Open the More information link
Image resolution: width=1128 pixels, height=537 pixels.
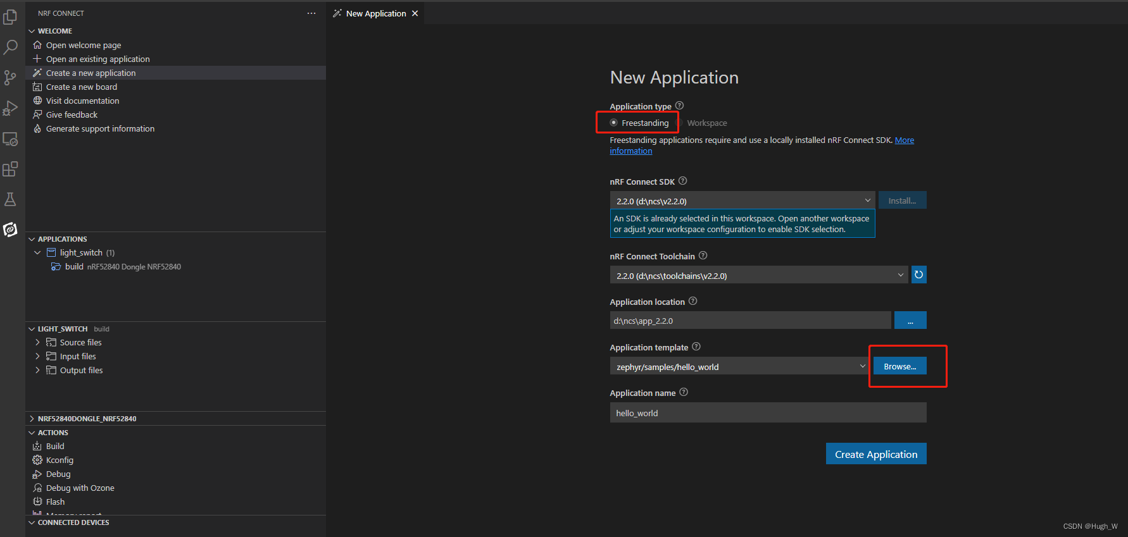pos(904,140)
